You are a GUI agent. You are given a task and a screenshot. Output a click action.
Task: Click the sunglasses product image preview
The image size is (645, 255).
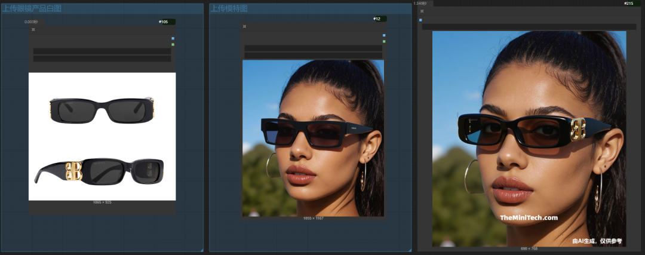pyautogui.click(x=102, y=136)
